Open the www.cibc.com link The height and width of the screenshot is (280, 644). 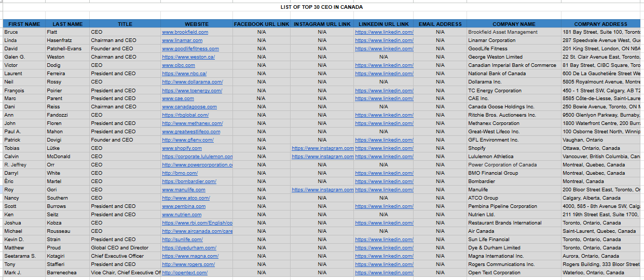tap(179, 65)
